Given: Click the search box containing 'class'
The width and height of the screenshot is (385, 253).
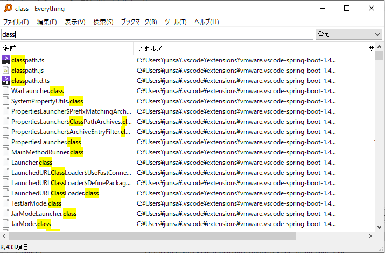Looking at the screenshot, I should (157, 34).
